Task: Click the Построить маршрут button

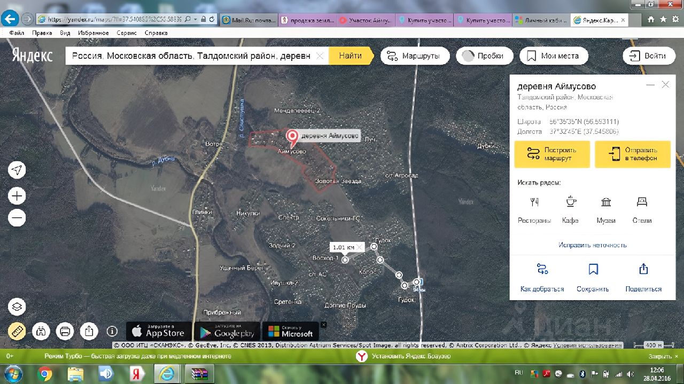Action: pos(552,154)
